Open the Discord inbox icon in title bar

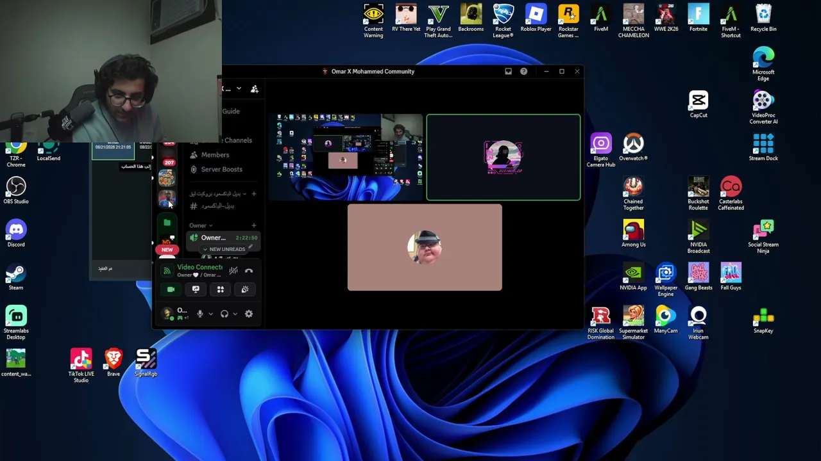coord(508,72)
